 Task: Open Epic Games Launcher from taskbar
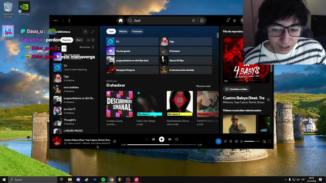point(61,180)
